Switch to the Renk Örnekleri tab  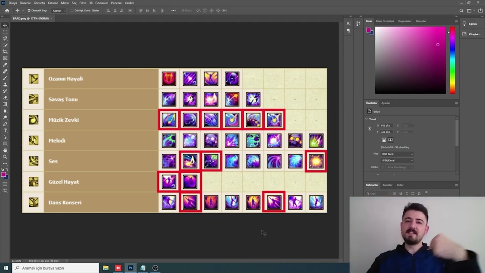pos(385,21)
